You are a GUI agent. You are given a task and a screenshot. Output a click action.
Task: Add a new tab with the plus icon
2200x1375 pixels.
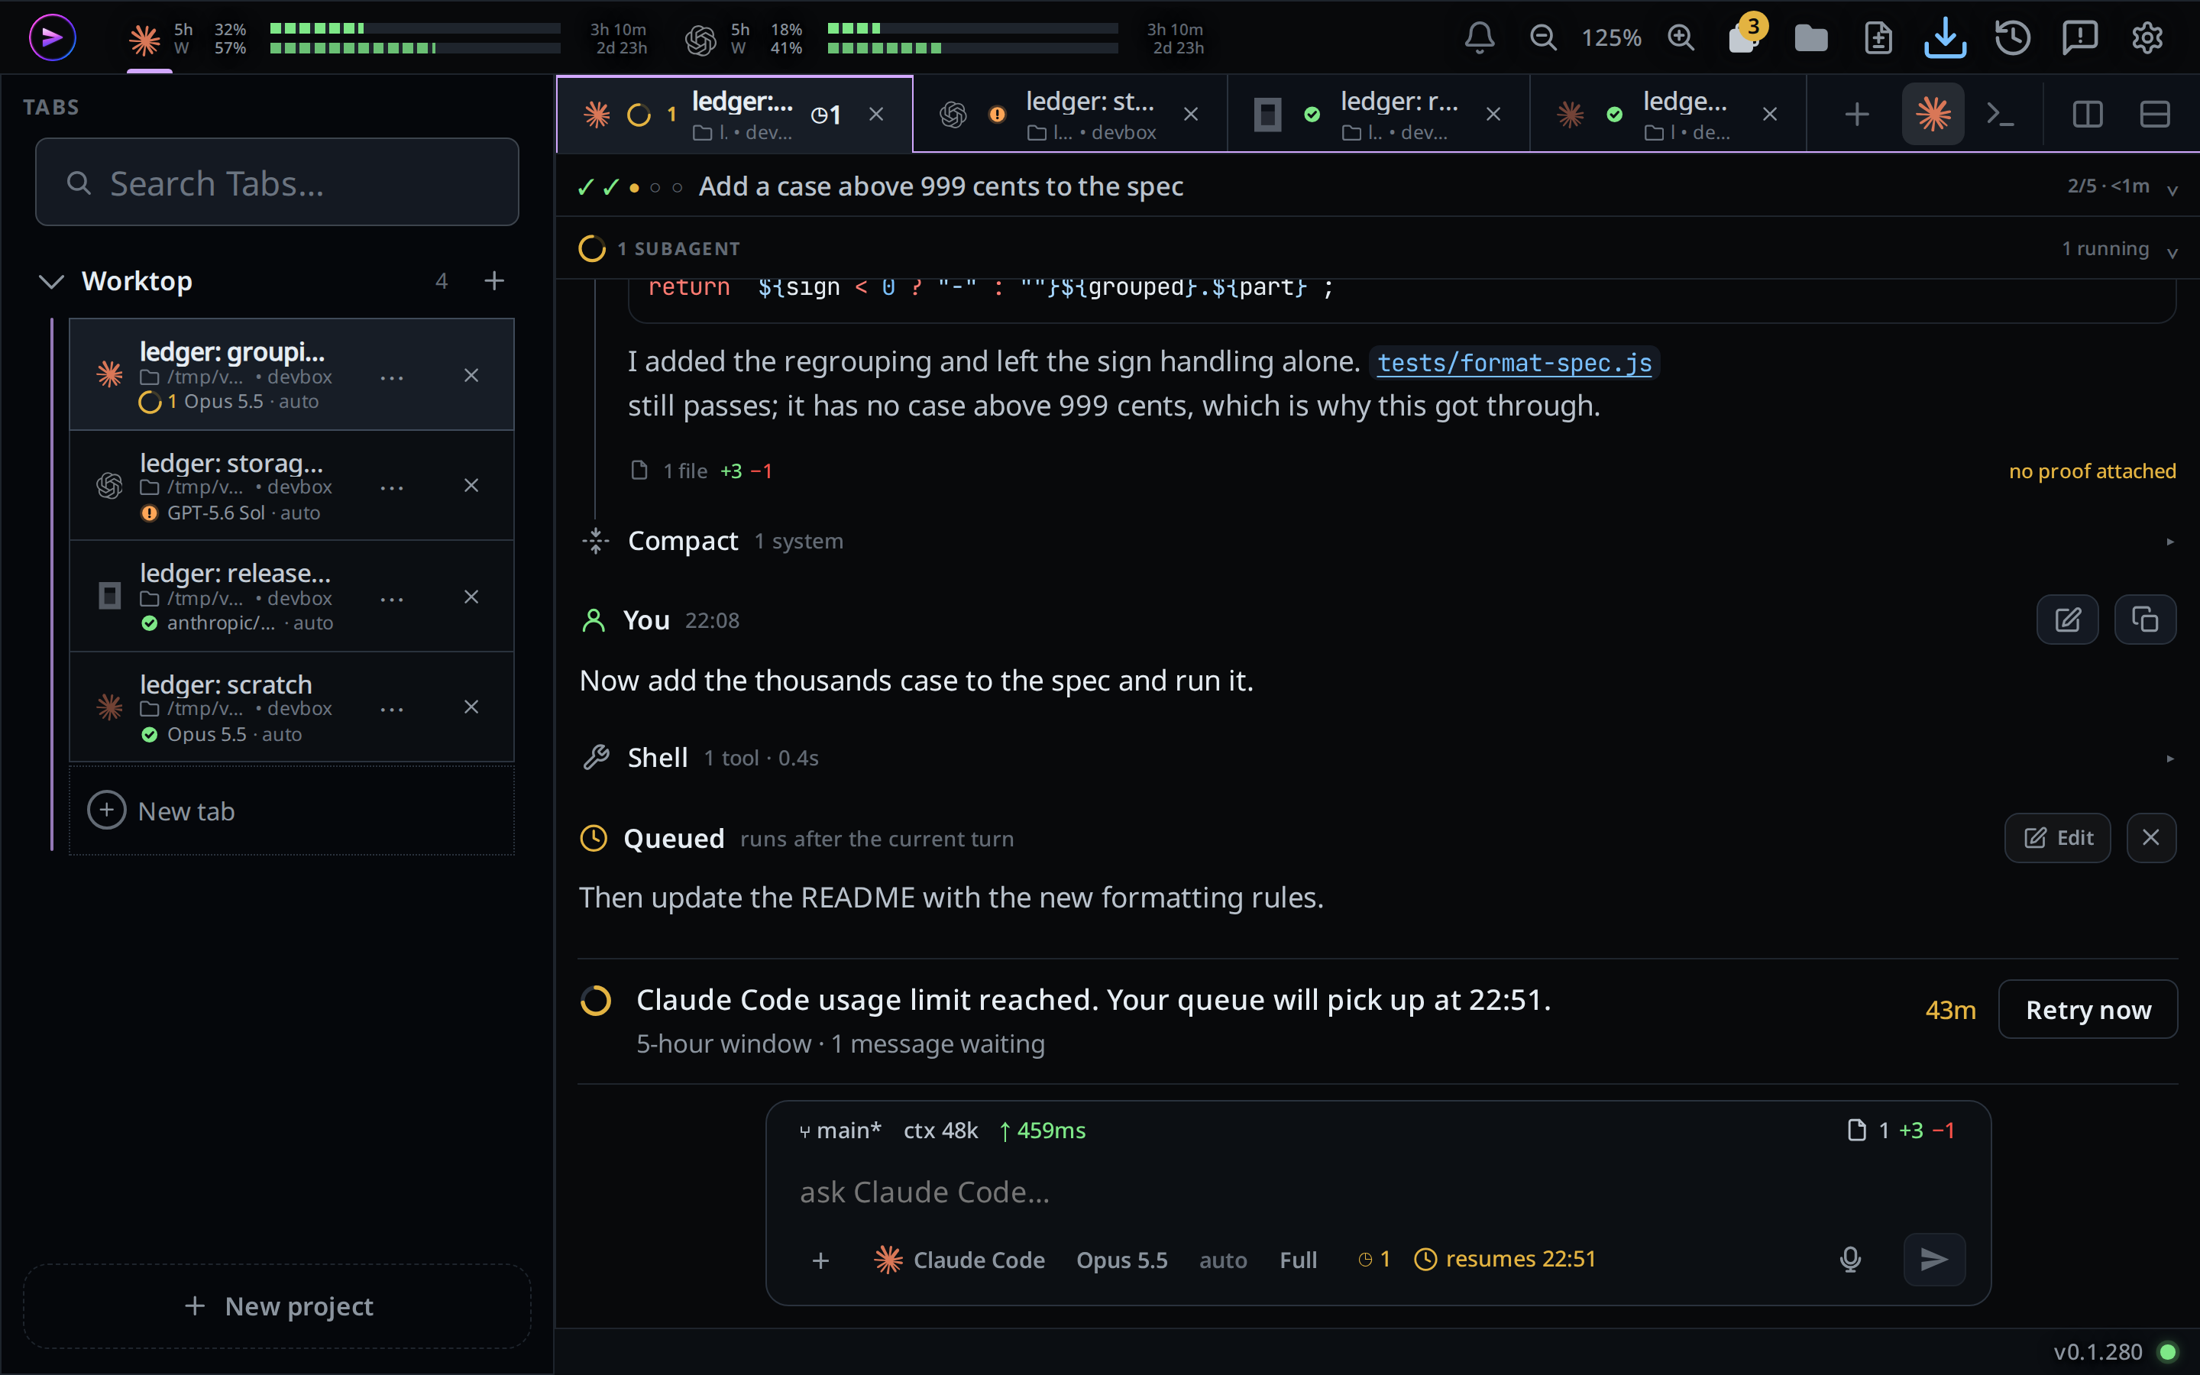pyautogui.click(x=1857, y=115)
